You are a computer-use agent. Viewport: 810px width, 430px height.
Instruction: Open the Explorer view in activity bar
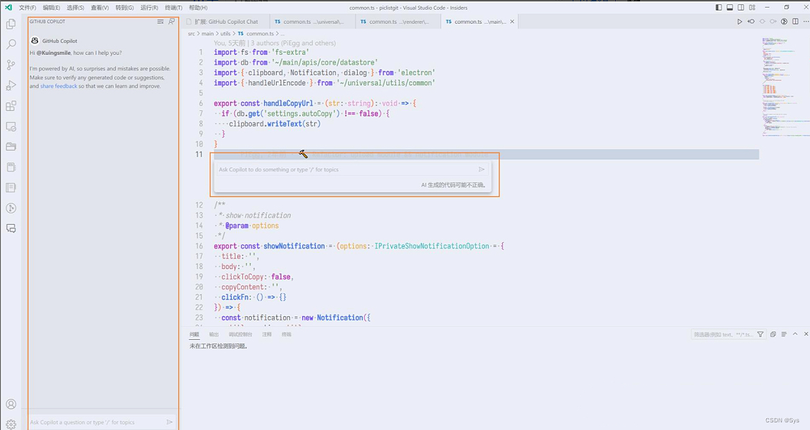click(11, 24)
